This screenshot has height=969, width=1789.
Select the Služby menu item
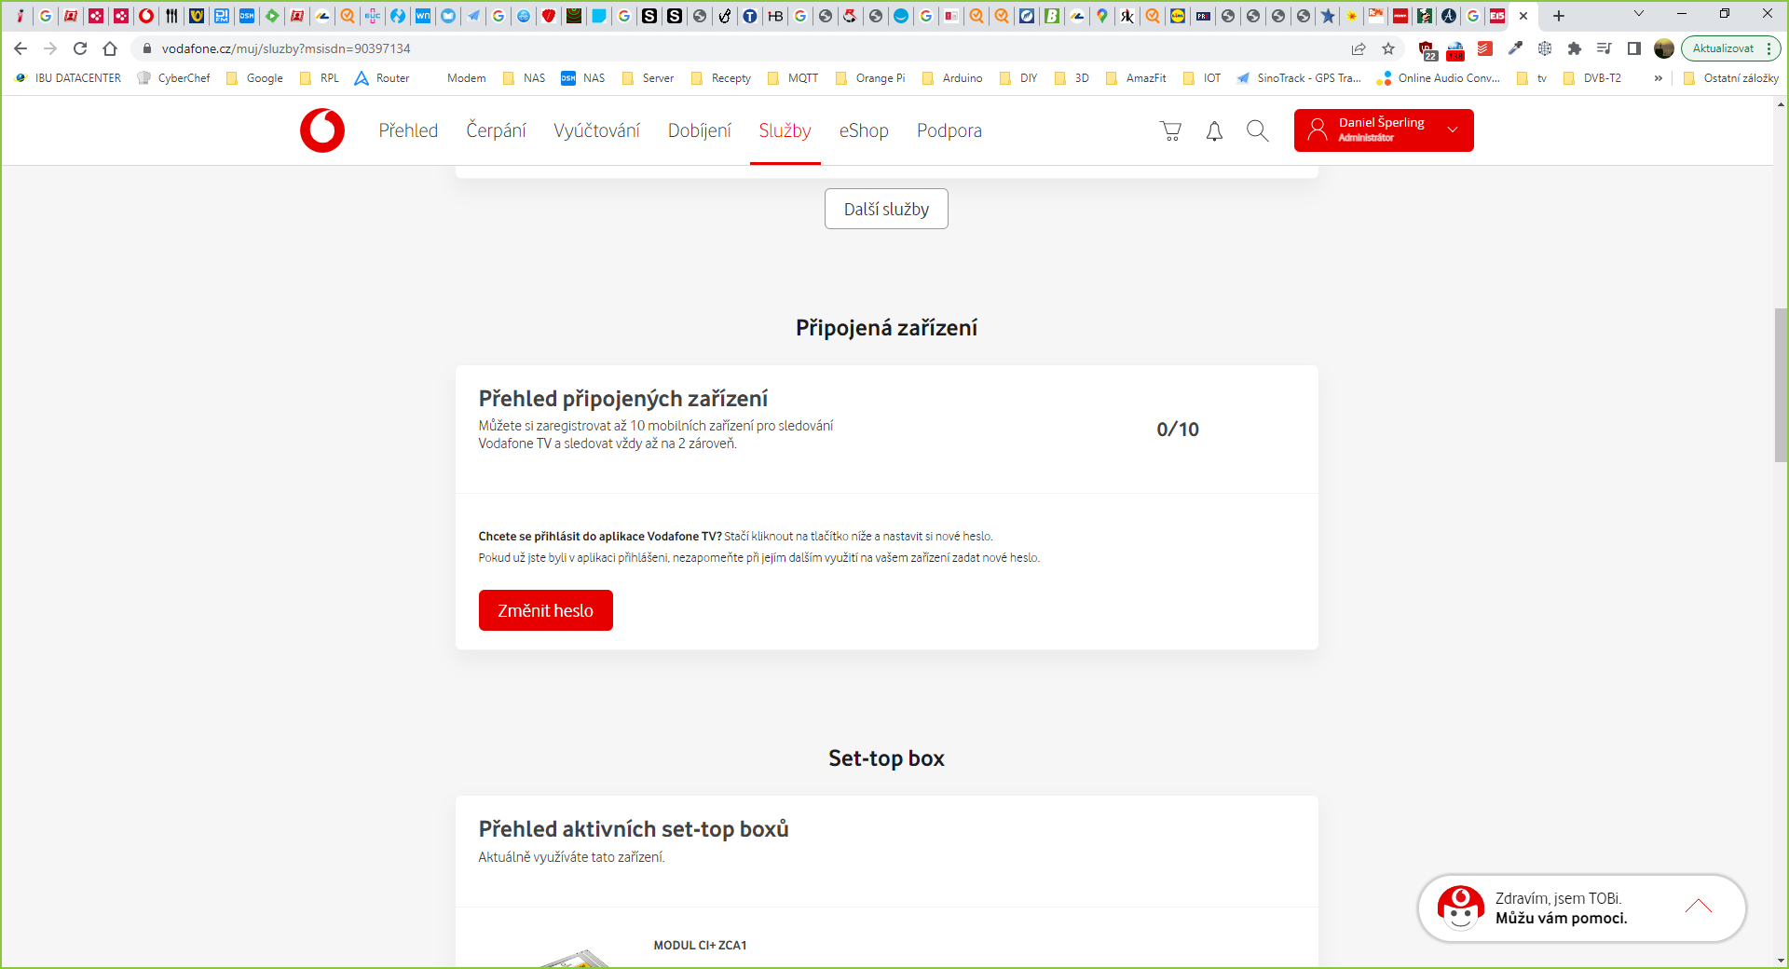[785, 130]
